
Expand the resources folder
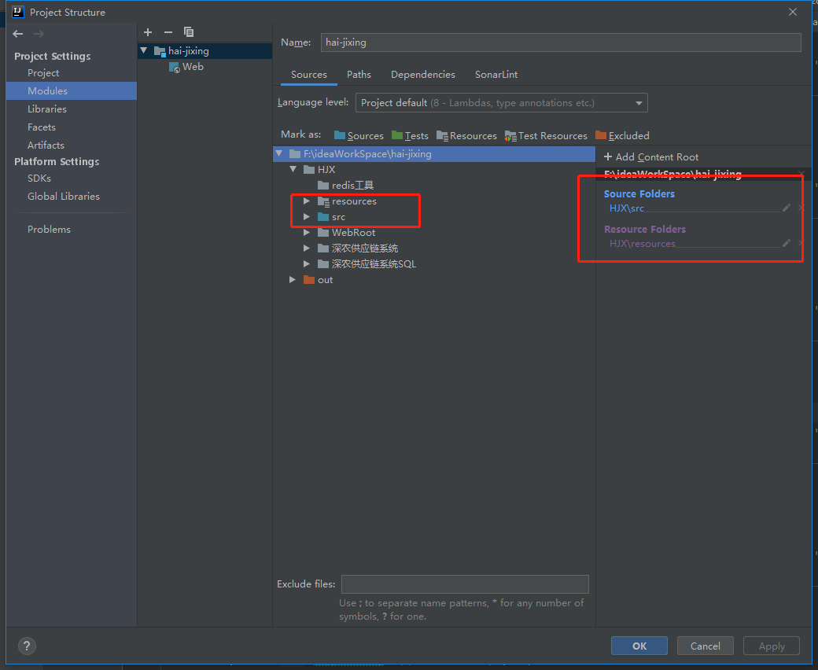pos(307,201)
